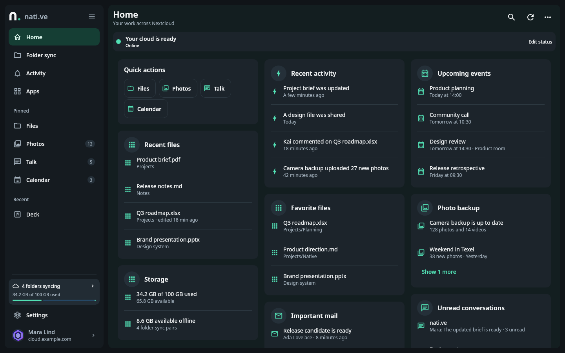Image resolution: width=565 pixels, height=353 pixels.
Task: Click Calendar quick action button
Action: point(146,109)
